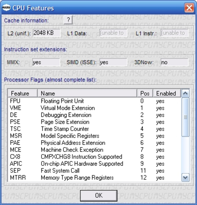The width and height of the screenshot is (197, 205).
Task: Click the L1 Data field
Action: pos(113,33)
